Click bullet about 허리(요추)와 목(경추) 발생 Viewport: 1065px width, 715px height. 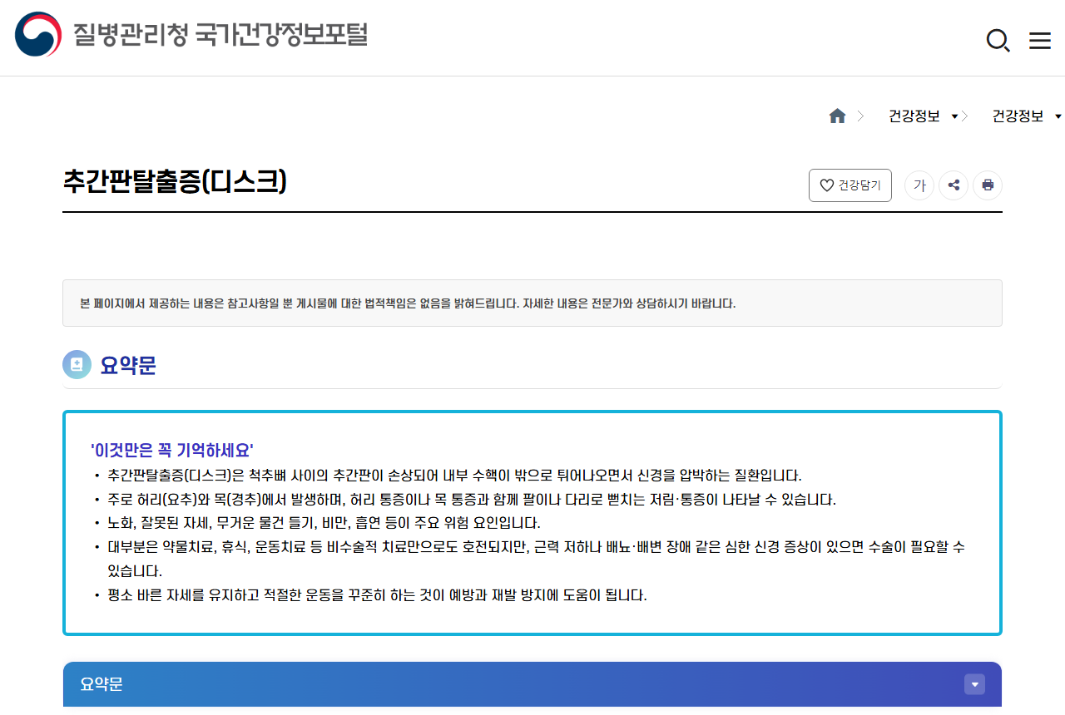pos(472,500)
